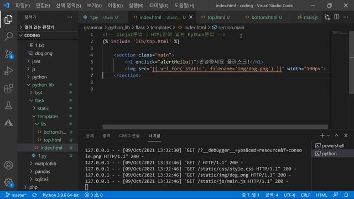This screenshot has width=354, height=199.
Task: Open the Search view in activity bar
Action: [8, 36]
